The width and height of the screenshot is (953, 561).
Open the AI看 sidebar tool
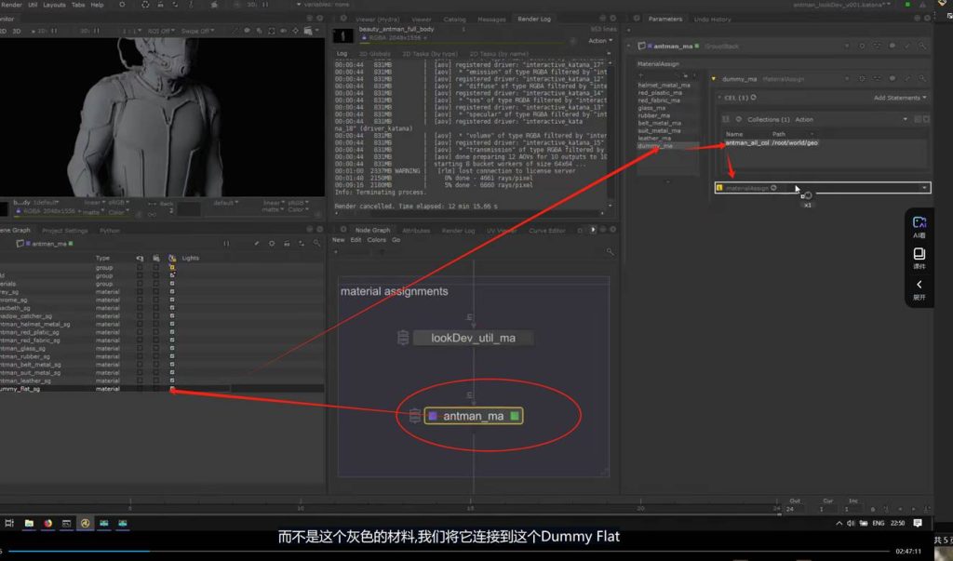pos(919,226)
